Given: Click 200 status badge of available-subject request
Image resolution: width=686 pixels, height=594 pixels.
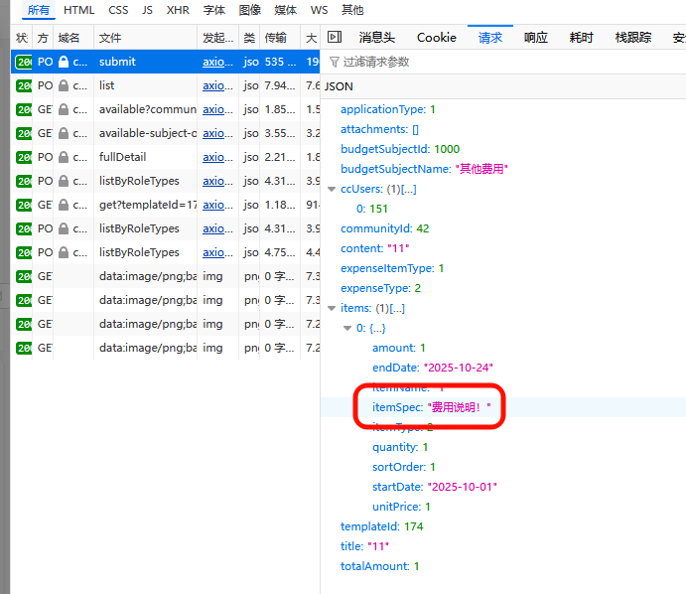Looking at the screenshot, I should point(24,133).
